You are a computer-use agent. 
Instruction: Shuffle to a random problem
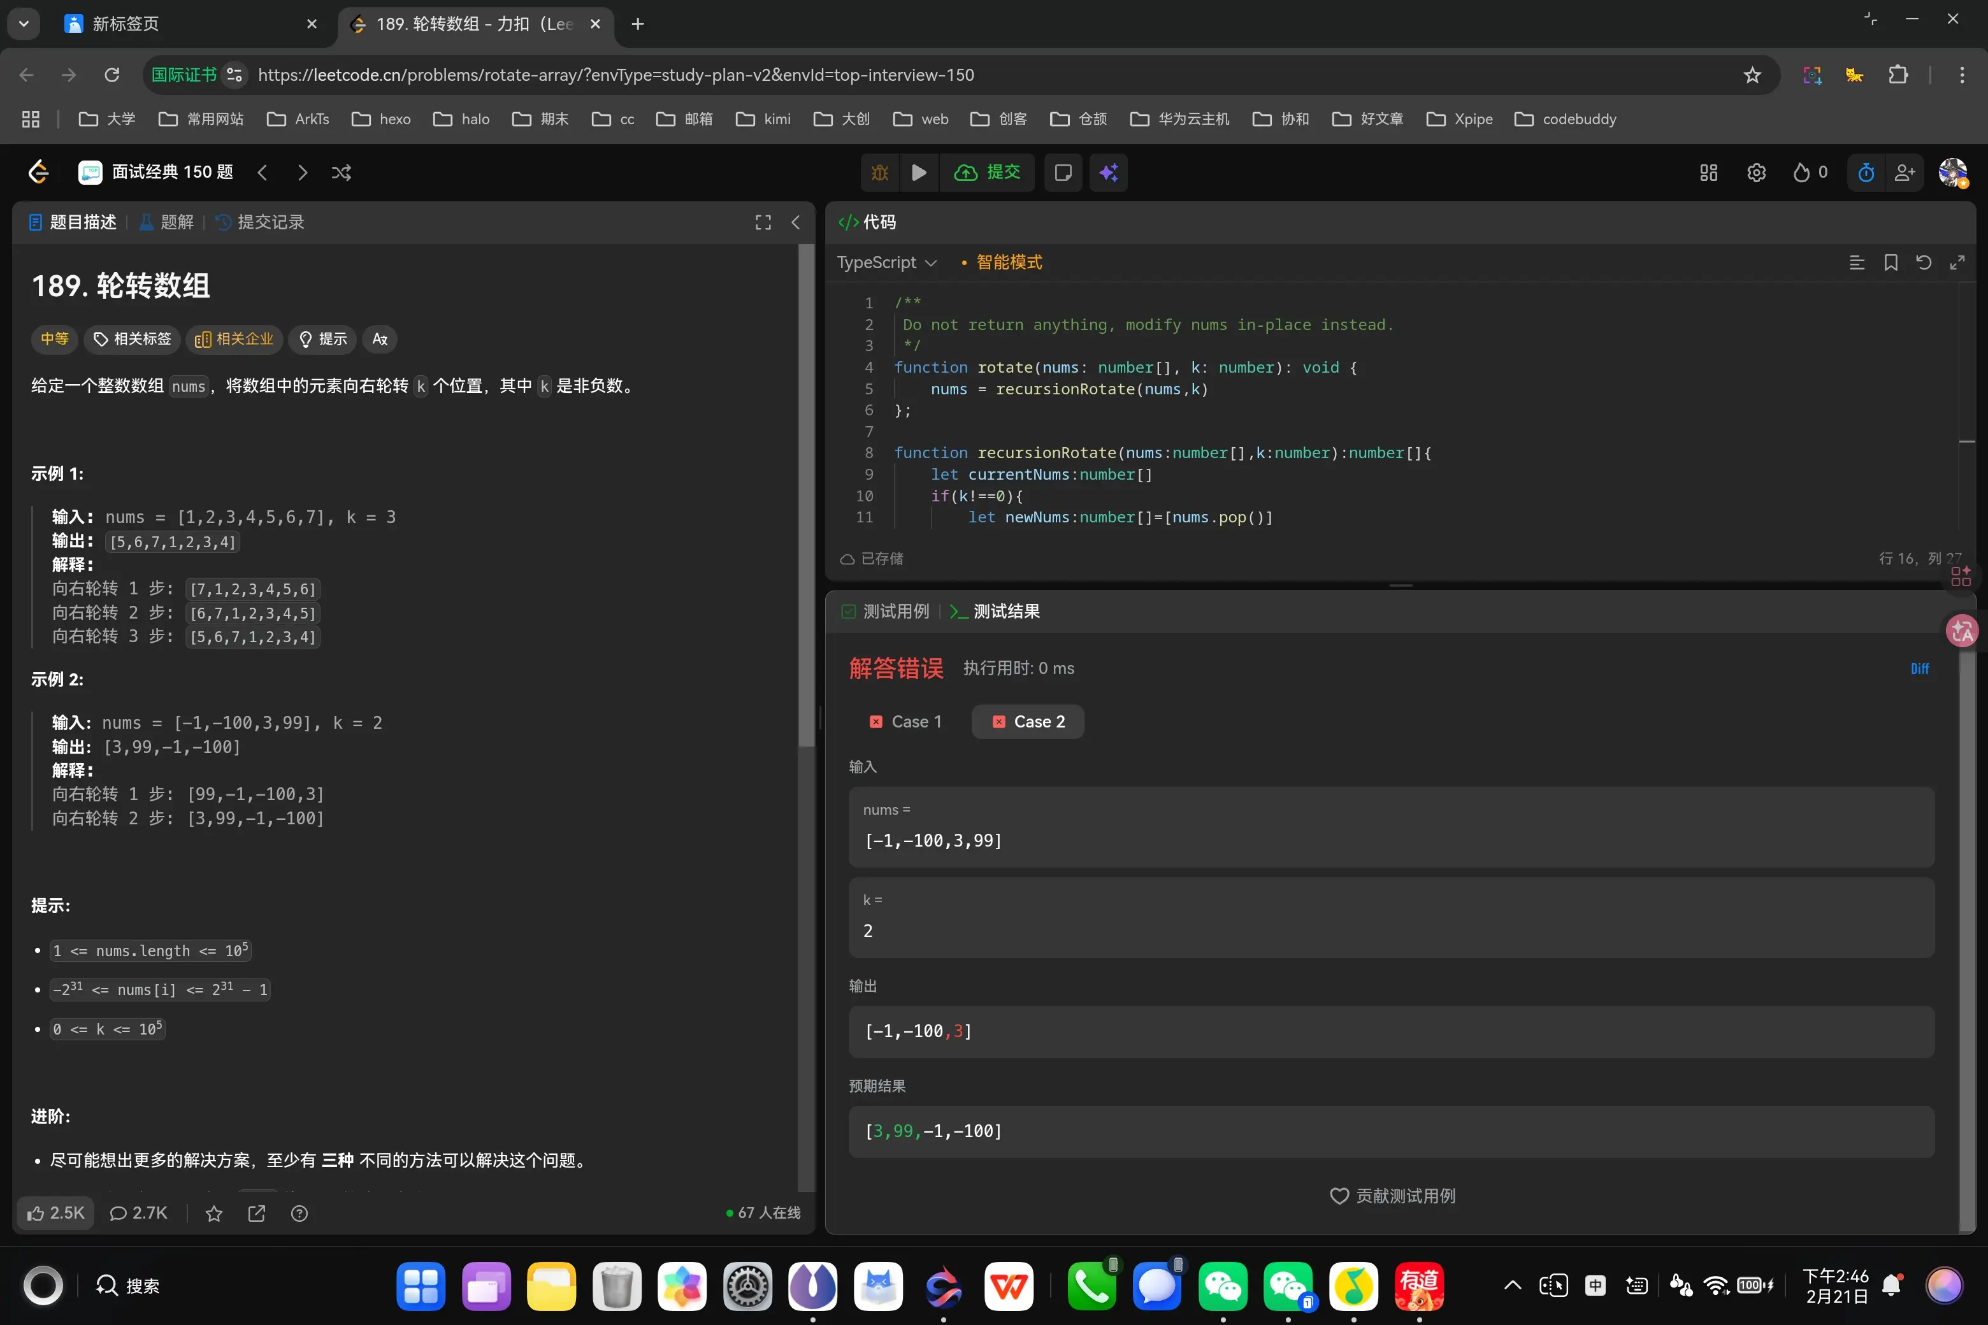pyautogui.click(x=342, y=173)
